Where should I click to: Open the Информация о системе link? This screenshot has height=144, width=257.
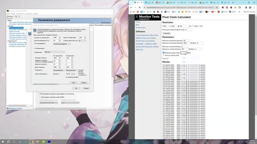point(15,108)
